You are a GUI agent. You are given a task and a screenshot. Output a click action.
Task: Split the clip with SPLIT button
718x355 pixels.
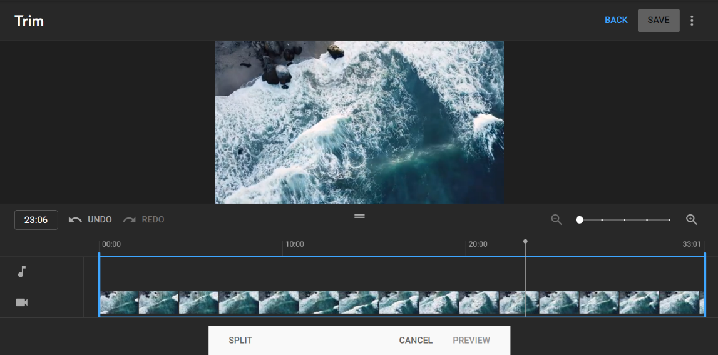240,341
